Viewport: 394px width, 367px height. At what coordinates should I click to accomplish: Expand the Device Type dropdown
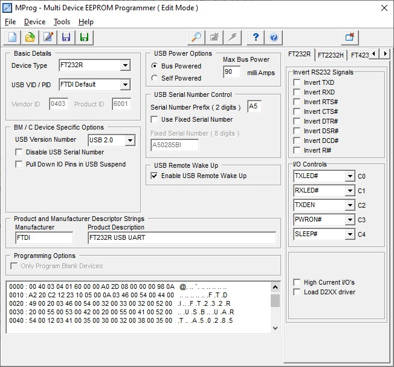pyautogui.click(x=125, y=65)
